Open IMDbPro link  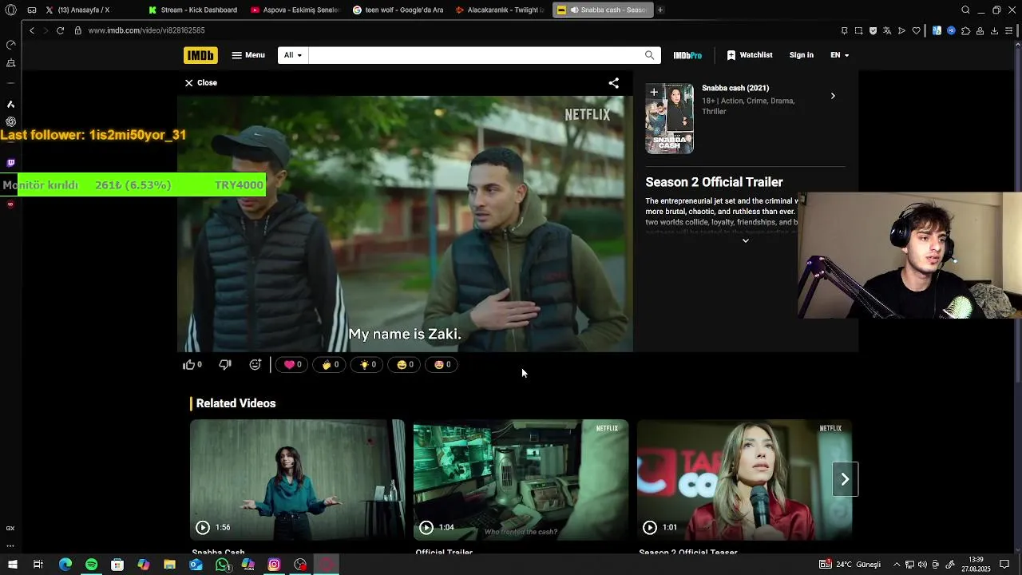click(687, 55)
